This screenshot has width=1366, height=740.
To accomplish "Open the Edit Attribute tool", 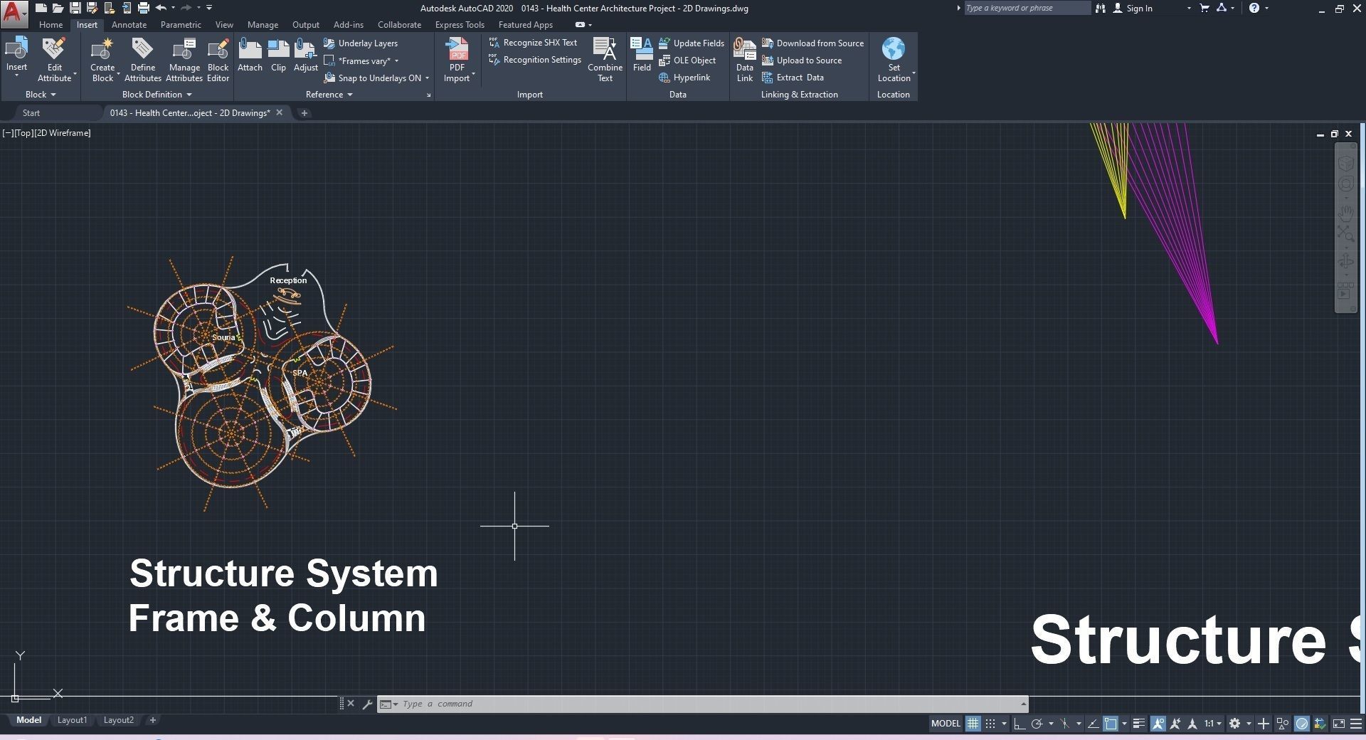I will pyautogui.click(x=55, y=60).
